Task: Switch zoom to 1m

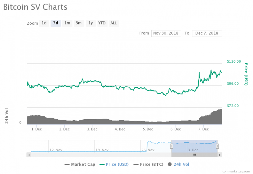Action: pyautogui.click(x=67, y=23)
